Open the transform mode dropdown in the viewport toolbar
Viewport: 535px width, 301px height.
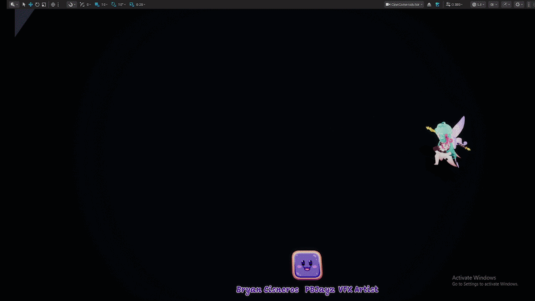coord(13,5)
